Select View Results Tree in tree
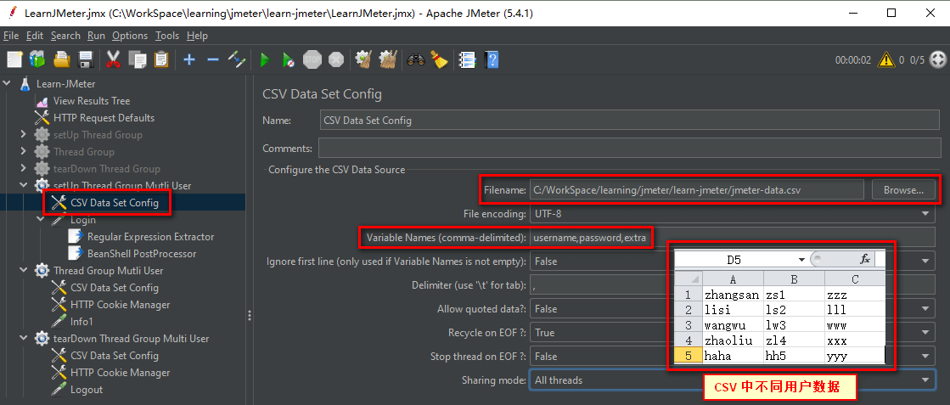 click(92, 101)
